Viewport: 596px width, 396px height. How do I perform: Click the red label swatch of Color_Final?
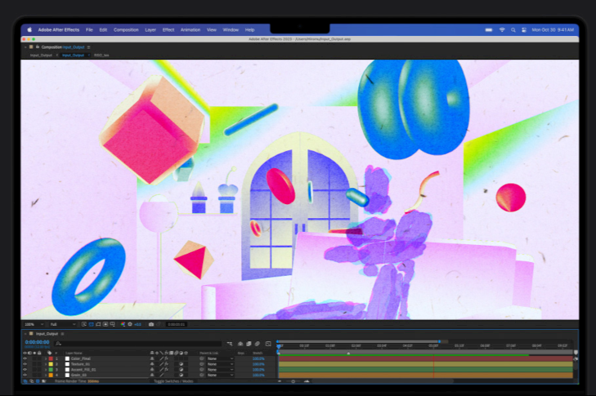(51, 358)
